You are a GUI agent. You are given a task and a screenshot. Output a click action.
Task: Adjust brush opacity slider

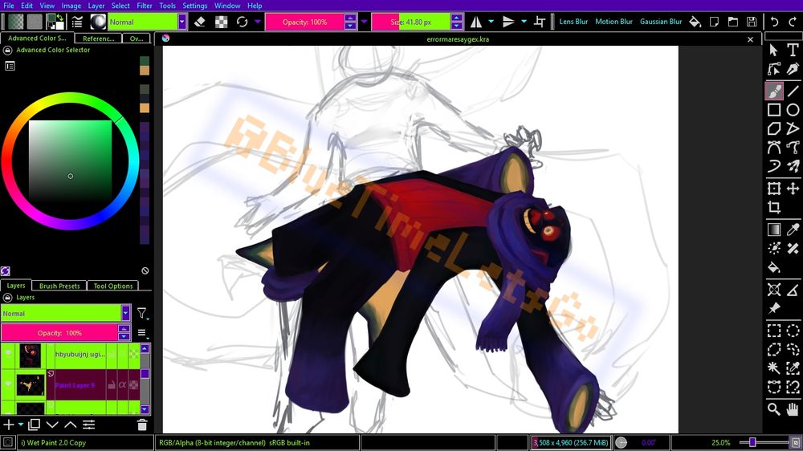click(x=304, y=22)
